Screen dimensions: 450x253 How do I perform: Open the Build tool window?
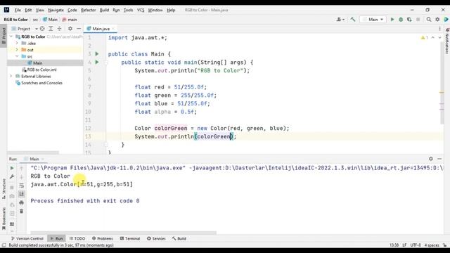tap(179, 238)
